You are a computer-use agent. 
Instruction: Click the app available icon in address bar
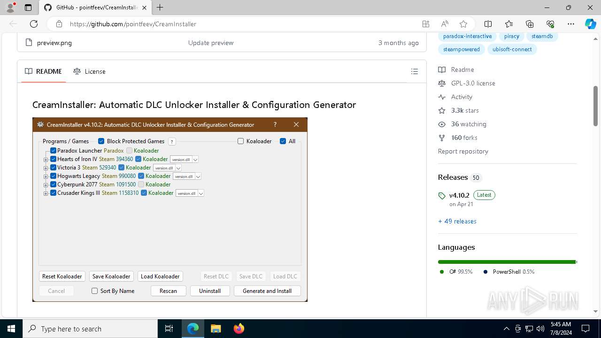(426, 24)
